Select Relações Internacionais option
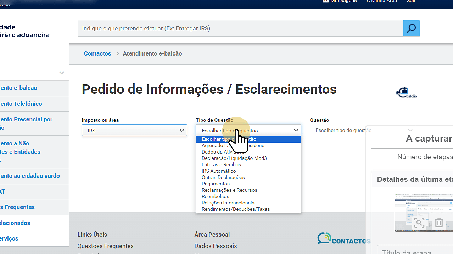The height and width of the screenshot is (254, 453). [x=228, y=203]
